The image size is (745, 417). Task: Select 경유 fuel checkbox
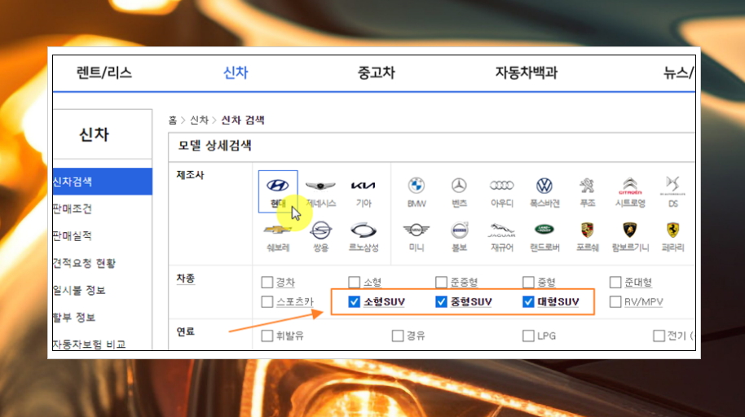pos(398,336)
